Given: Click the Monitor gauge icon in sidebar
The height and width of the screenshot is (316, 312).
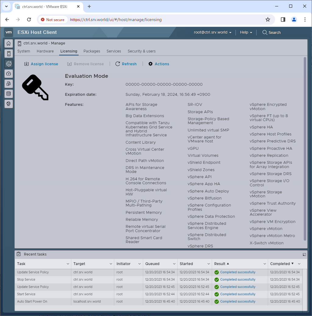Looking at the screenshot, I should [x=9, y=73].
